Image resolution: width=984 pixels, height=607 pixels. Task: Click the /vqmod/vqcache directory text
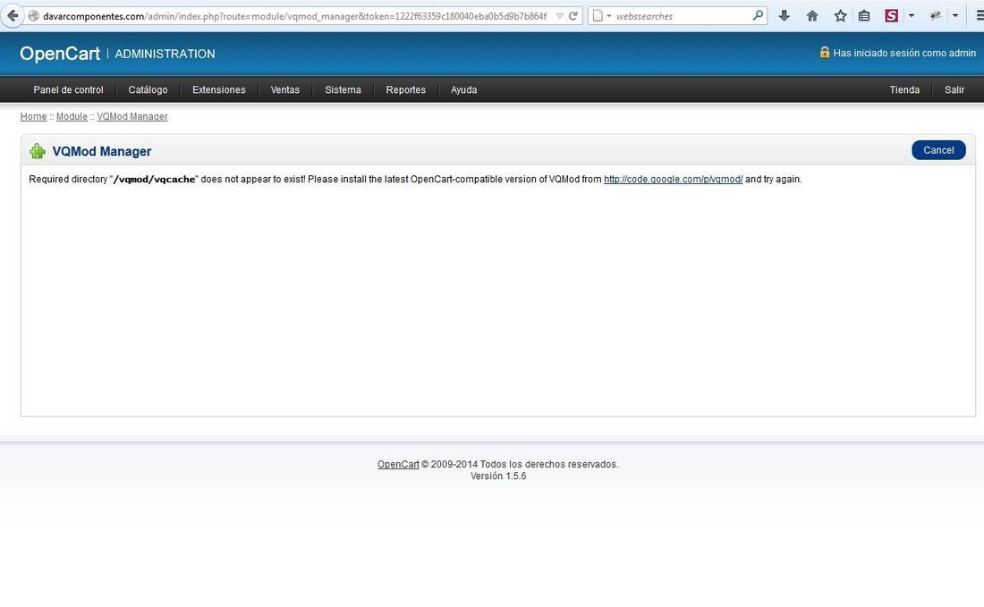154,180
